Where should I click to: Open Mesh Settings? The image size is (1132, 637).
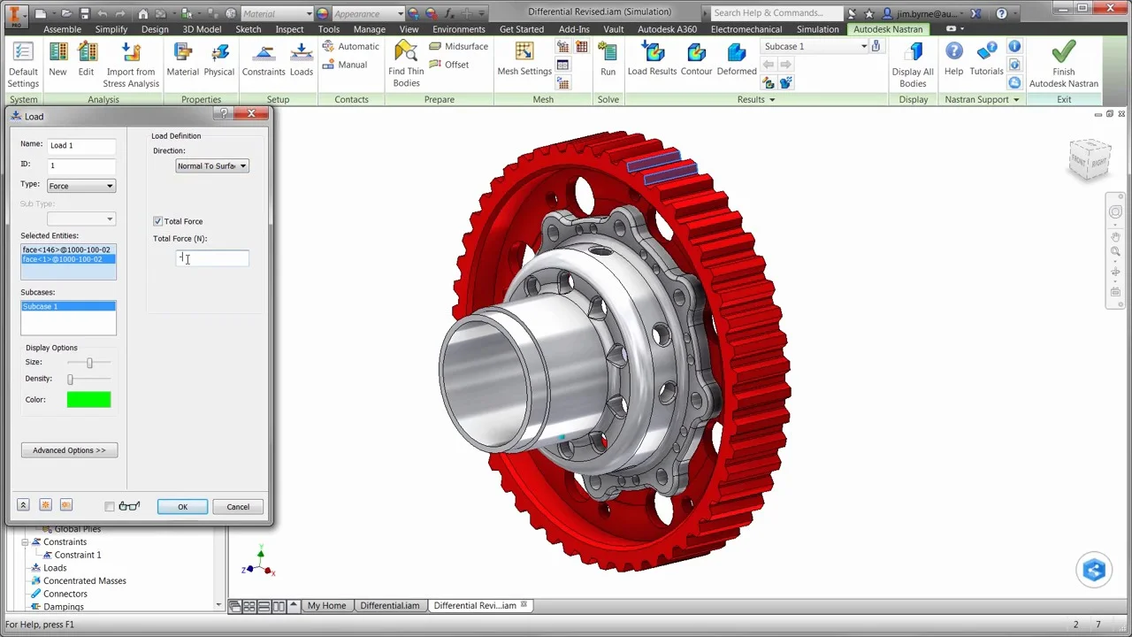tap(524, 60)
